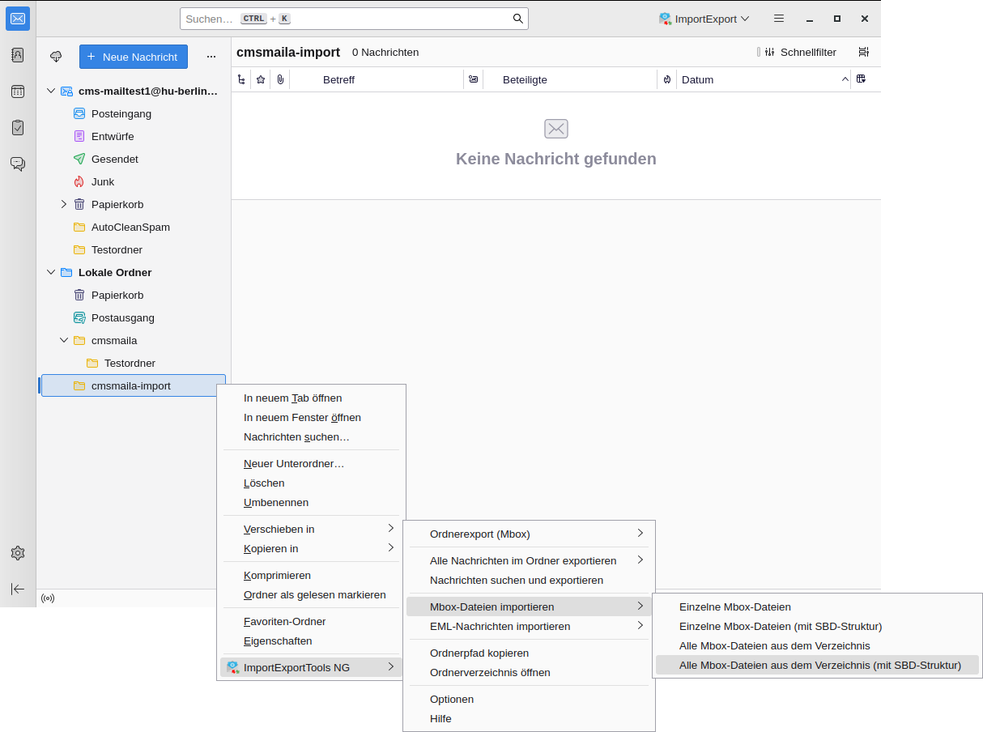The height and width of the screenshot is (732, 983).
Task: Toggle the Schnellfilter bar
Action: pyautogui.click(x=797, y=52)
